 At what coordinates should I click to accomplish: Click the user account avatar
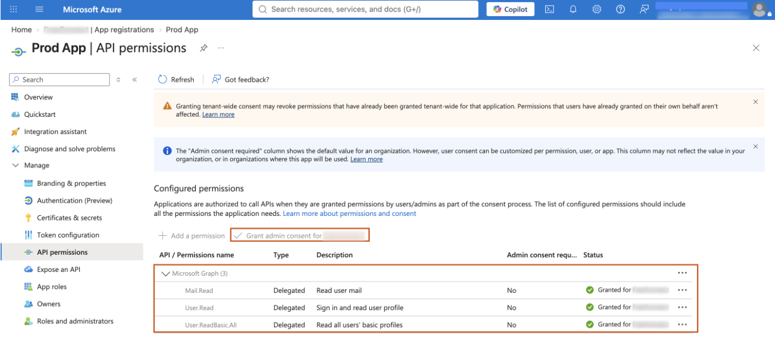pos(759,9)
